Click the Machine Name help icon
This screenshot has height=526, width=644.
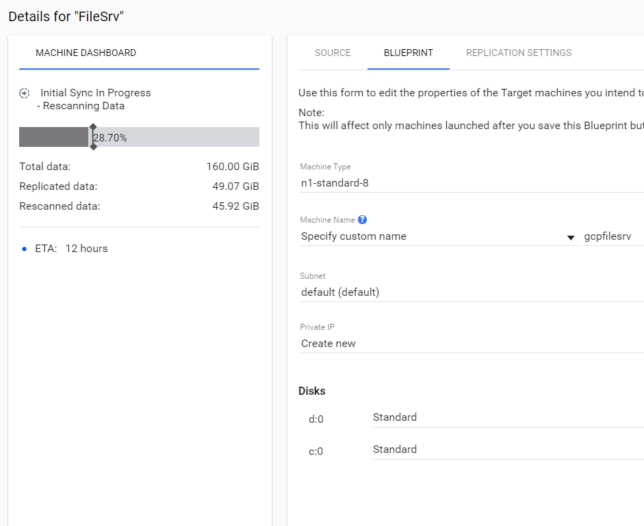(x=362, y=220)
